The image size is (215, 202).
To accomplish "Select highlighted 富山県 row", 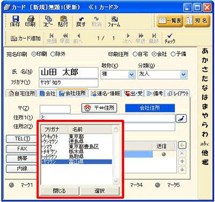I will pos(76,162).
